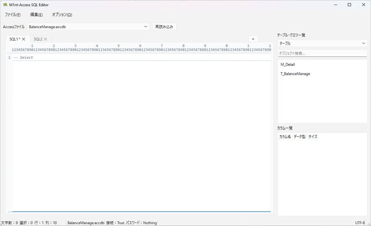
Task: Switch to the SQL2 tab
Action: (38, 39)
